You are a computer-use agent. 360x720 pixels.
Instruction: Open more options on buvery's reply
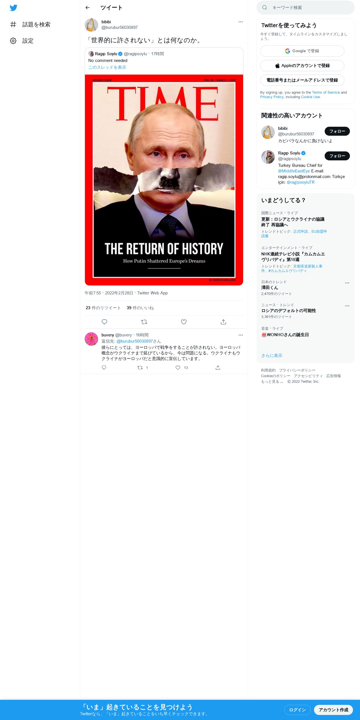pos(241,335)
